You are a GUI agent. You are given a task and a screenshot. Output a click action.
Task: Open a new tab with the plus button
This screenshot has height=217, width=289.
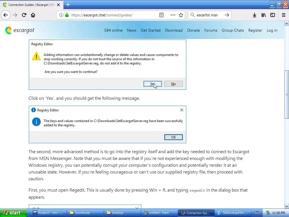point(68,5)
